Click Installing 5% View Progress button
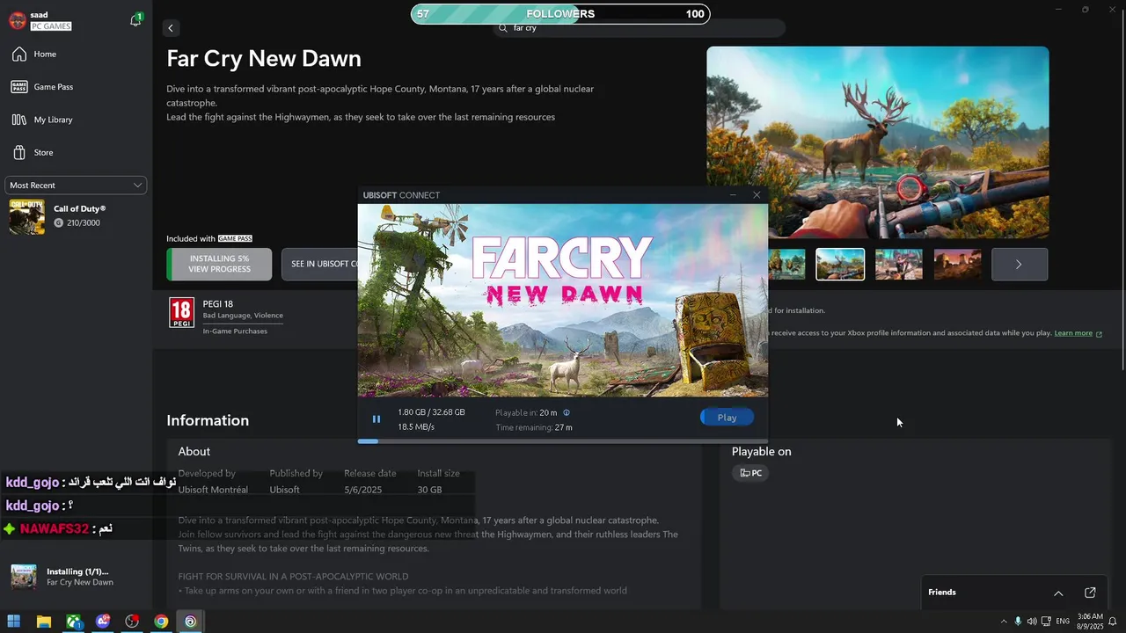1126x633 pixels. click(x=218, y=264)
